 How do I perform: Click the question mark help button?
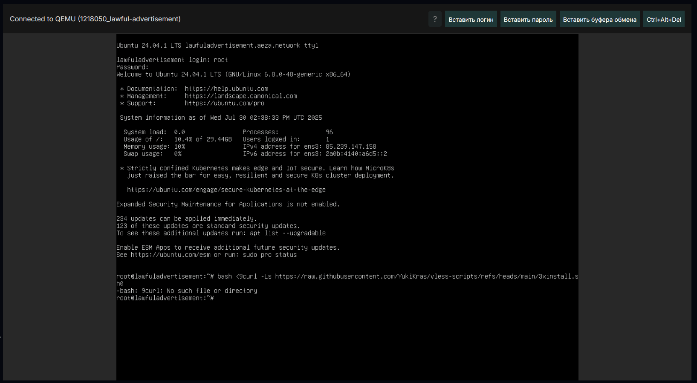434,19
